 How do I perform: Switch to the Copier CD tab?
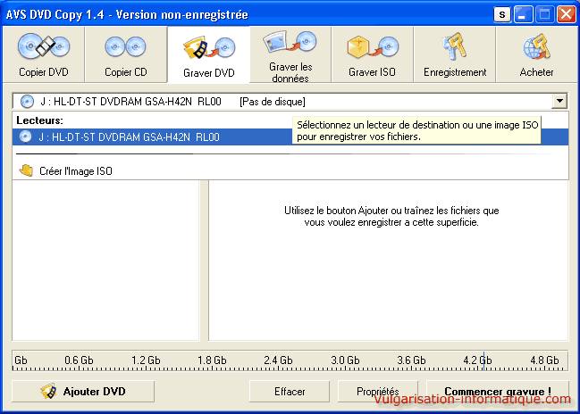(126, 54)
